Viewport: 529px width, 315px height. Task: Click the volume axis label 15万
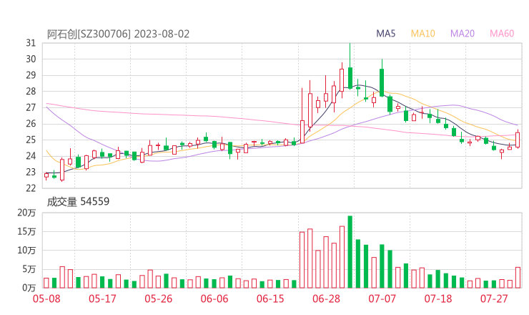pos(26,231)
